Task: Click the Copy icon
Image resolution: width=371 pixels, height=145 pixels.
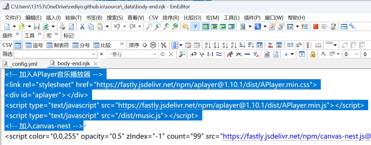Action: [x=91, y=26]
